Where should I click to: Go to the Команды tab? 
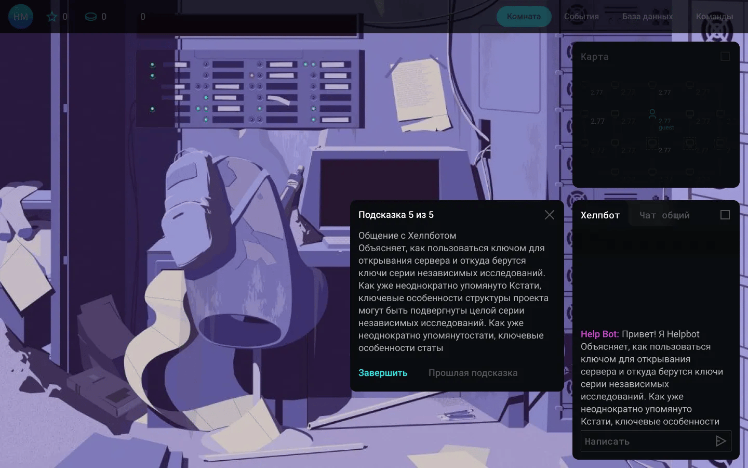(x=714, y=17)
